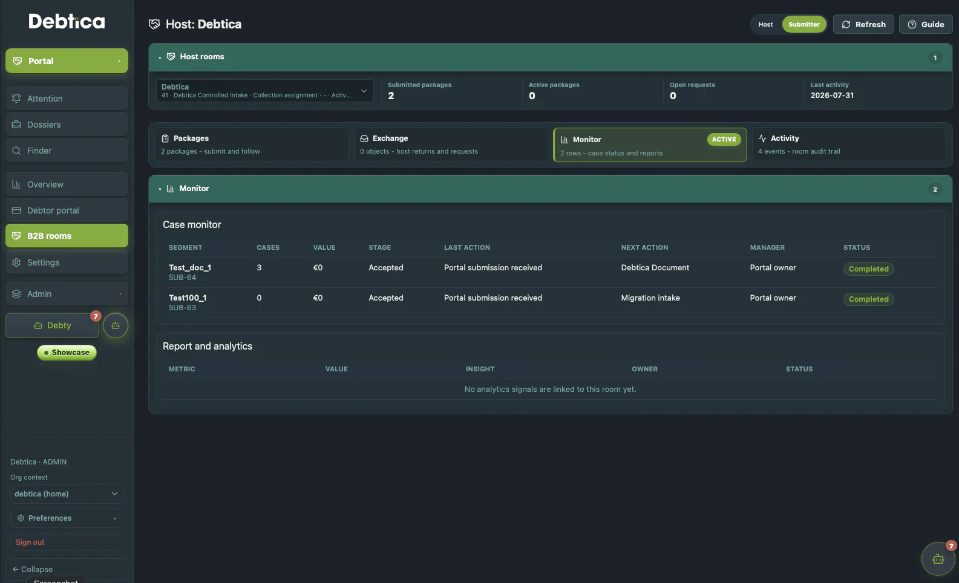Open Settings in the sidebar
The width and height of the screenshot is (959, 583).
pos(67,262)
